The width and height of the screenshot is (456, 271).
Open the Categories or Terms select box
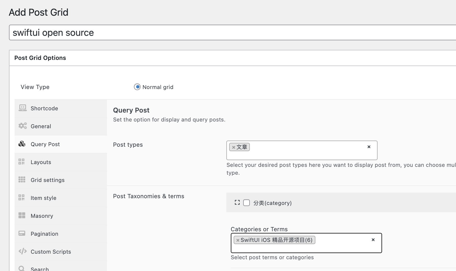point(306,243)
